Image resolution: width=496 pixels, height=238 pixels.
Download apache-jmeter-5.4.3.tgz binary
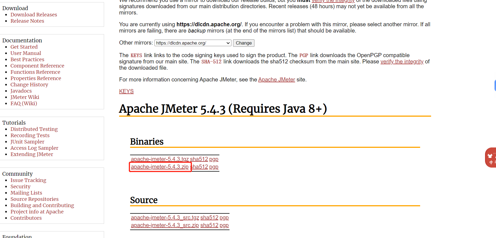pos(160,159)
